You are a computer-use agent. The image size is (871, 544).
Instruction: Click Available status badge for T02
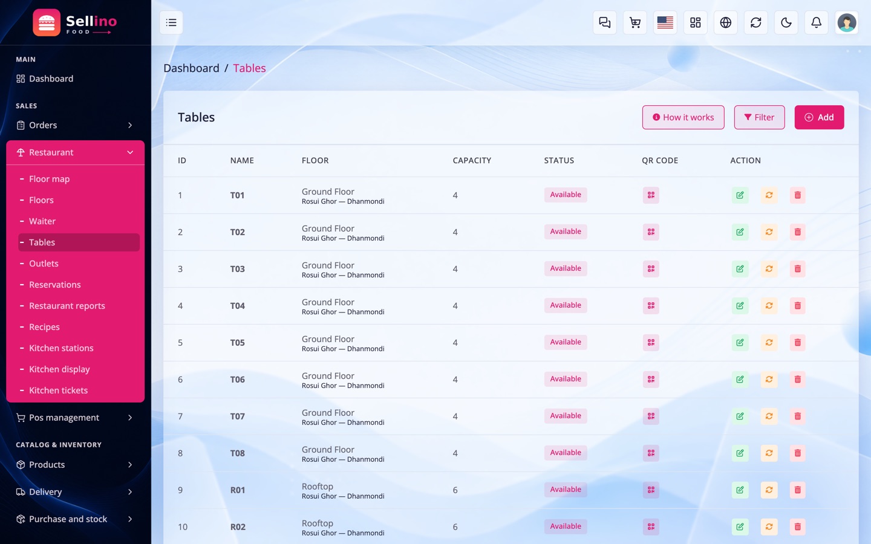point(566,232)
